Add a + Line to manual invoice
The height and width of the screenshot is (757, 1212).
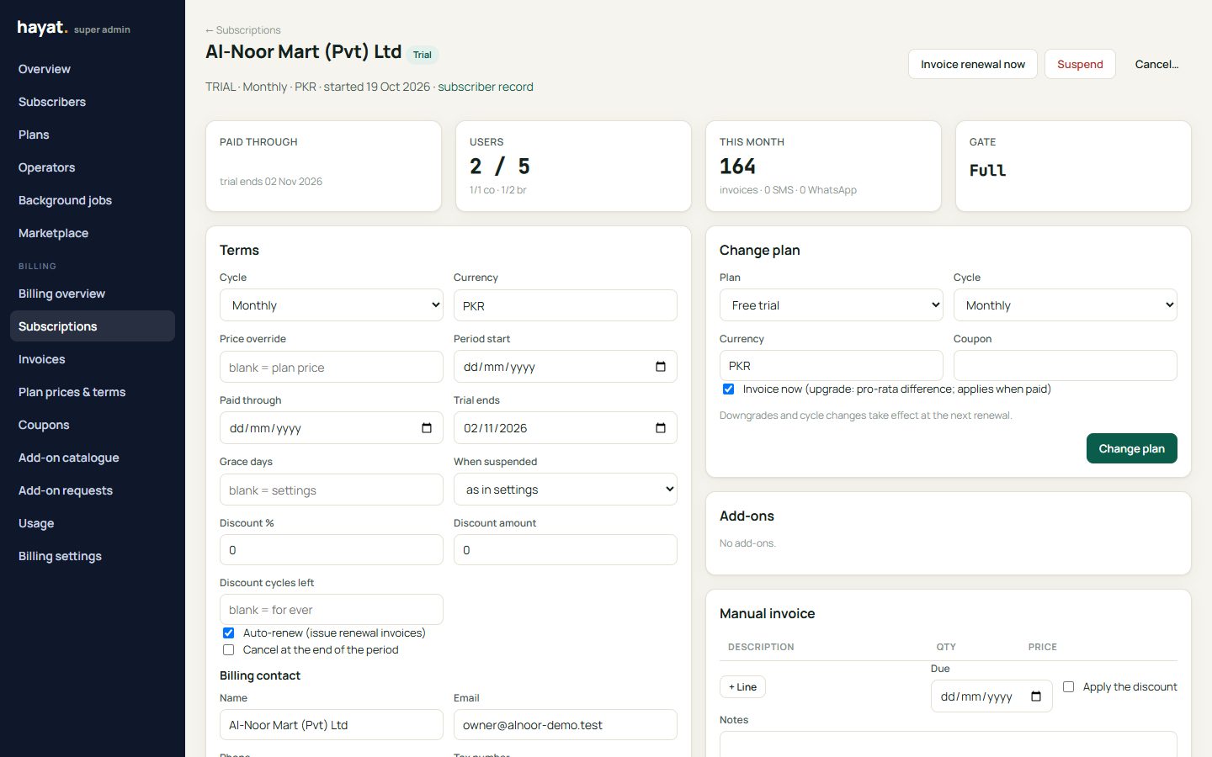click(x=742, y=687)
